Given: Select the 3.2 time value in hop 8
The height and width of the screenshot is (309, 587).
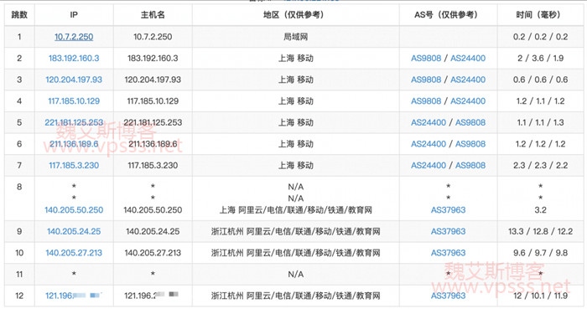Looking at the screenshot, I should [540, 210].
